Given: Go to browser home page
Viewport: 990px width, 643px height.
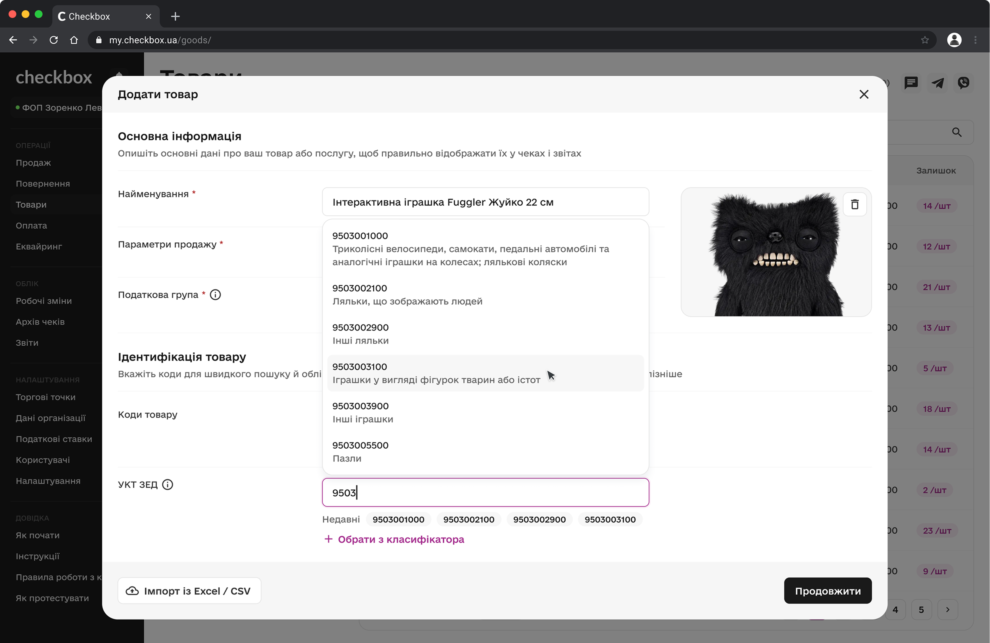Looking at the screenshot, I should [74, 40].
